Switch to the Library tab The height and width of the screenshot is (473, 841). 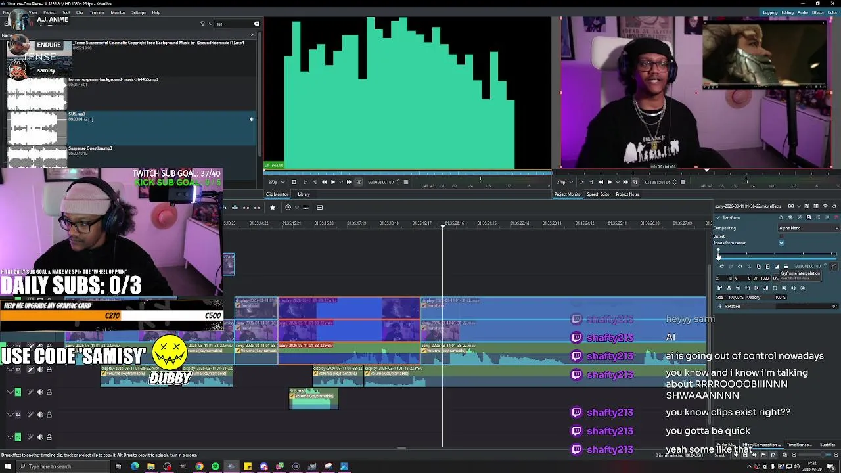[x=304, y=194]
